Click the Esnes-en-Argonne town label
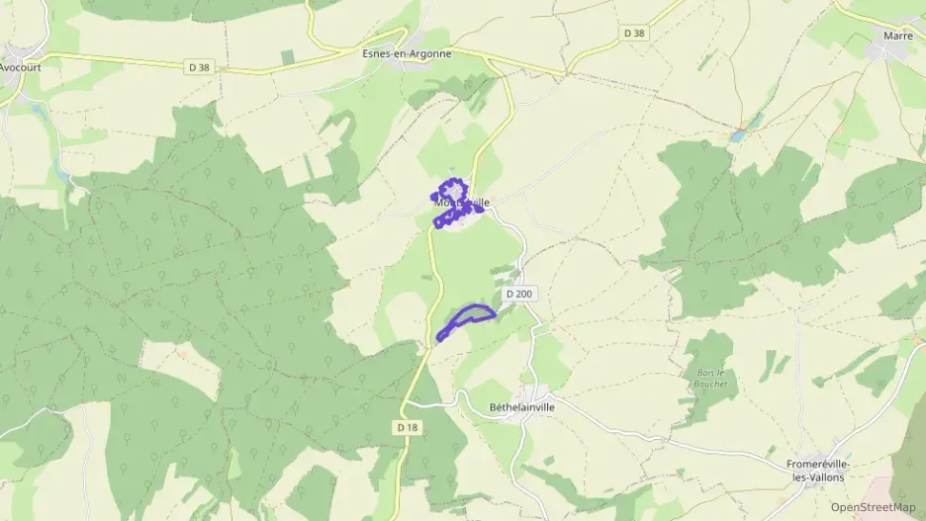The height and width of the screenshot is (521, 926). 407,53
